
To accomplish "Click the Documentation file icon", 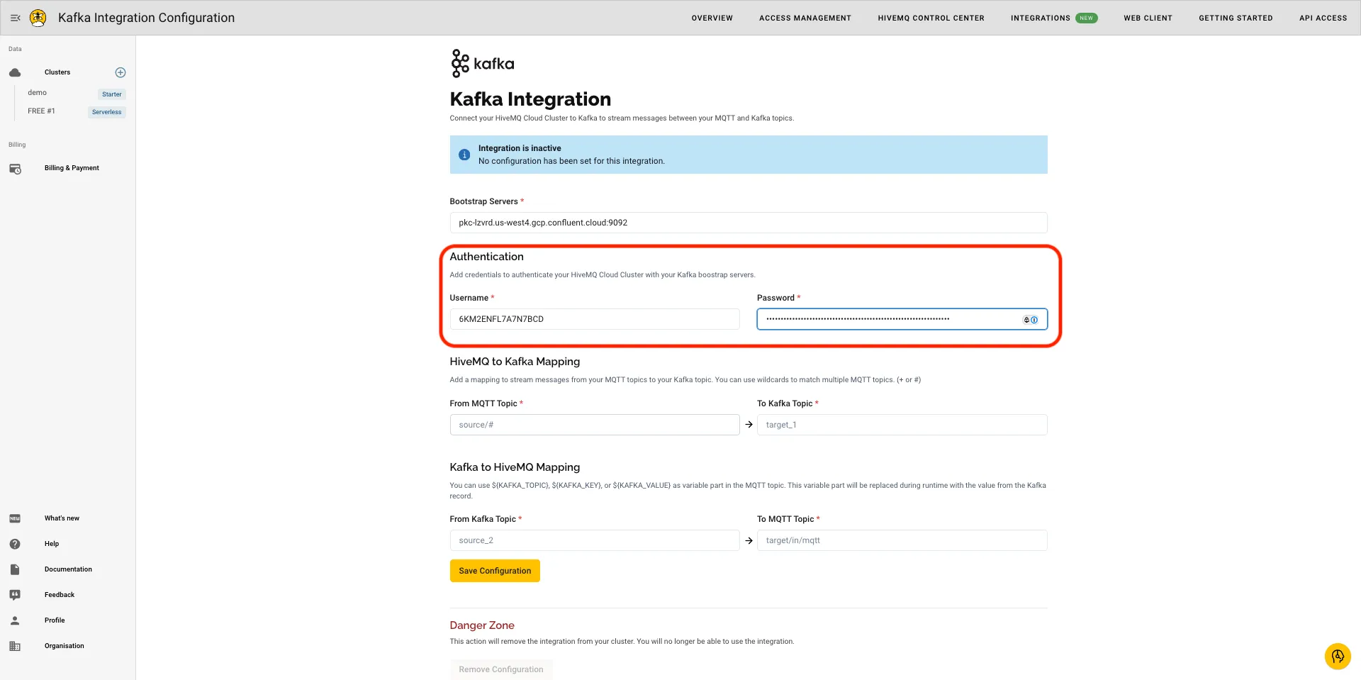I will pyautogui.click(x=15, y=569).
